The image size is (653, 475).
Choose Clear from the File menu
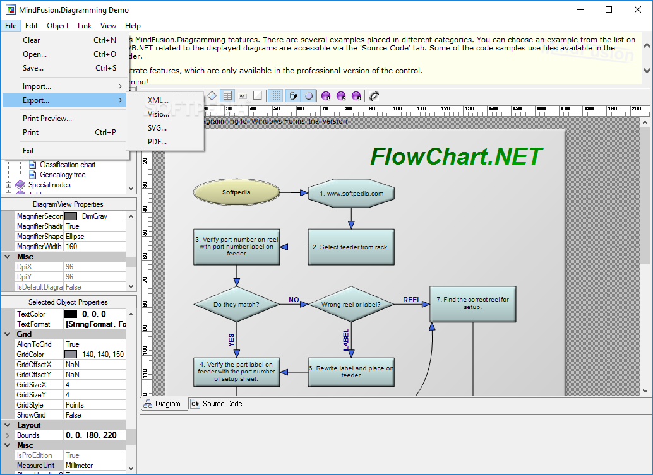[64, 40]
